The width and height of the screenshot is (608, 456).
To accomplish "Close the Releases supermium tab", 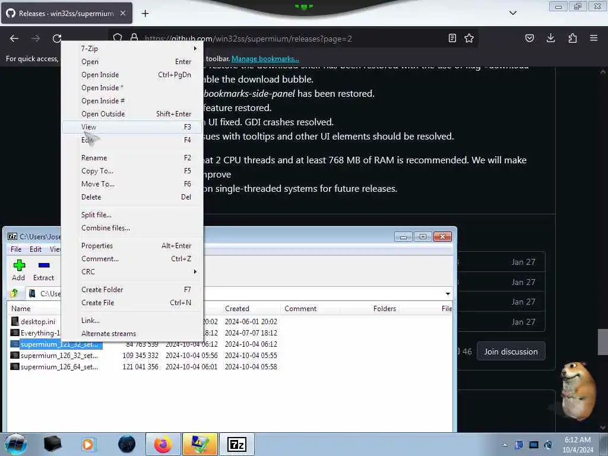I will (122, 13).
